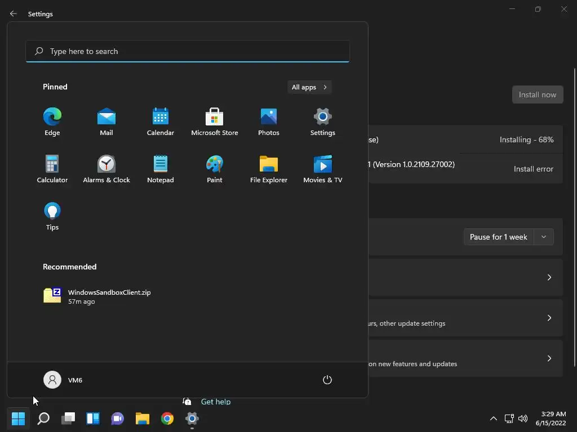The image size is (577, 432).
Task: Click the network icon in system tray
Action: click(509, 418)
